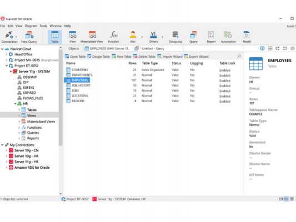Image resolution: width=296 pixels, height=222 pixels.
Task: Select the User toolbar icon
Action: 133,37
